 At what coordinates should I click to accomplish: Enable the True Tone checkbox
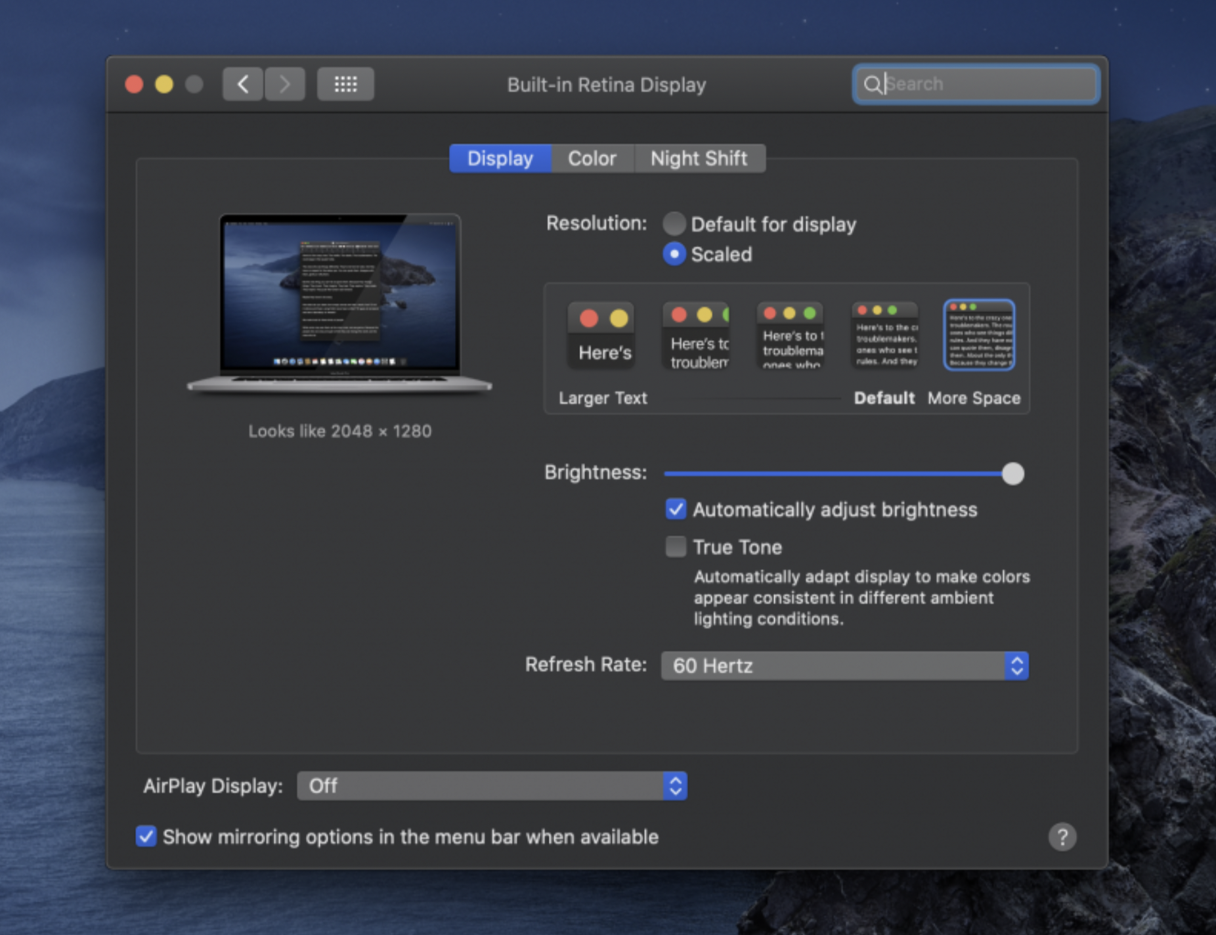[x=676, y=546]
